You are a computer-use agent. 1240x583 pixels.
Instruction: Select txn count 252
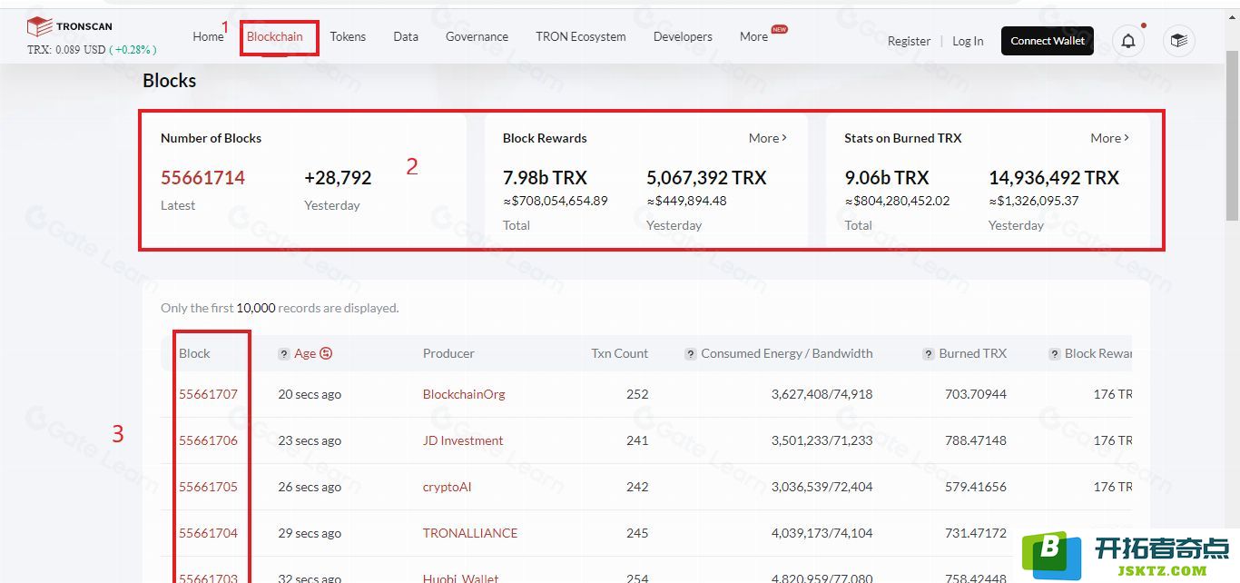pos(637,394)
